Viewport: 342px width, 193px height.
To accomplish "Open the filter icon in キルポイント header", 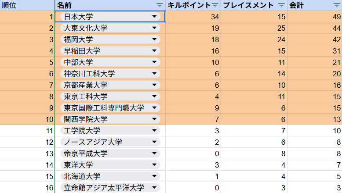I will 215,5.
